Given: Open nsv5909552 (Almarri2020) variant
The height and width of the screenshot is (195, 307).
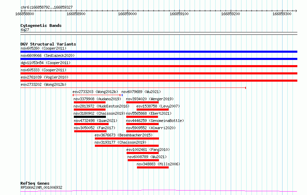Looking at the screenshot, I should point(151,128).
